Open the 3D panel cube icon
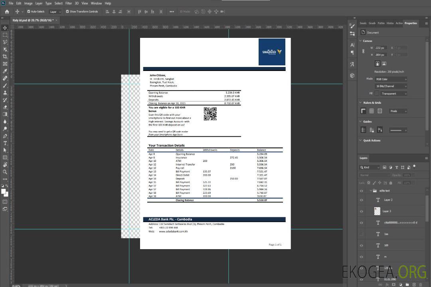Screen dimensions: 431x287 (x=352, y=75)
